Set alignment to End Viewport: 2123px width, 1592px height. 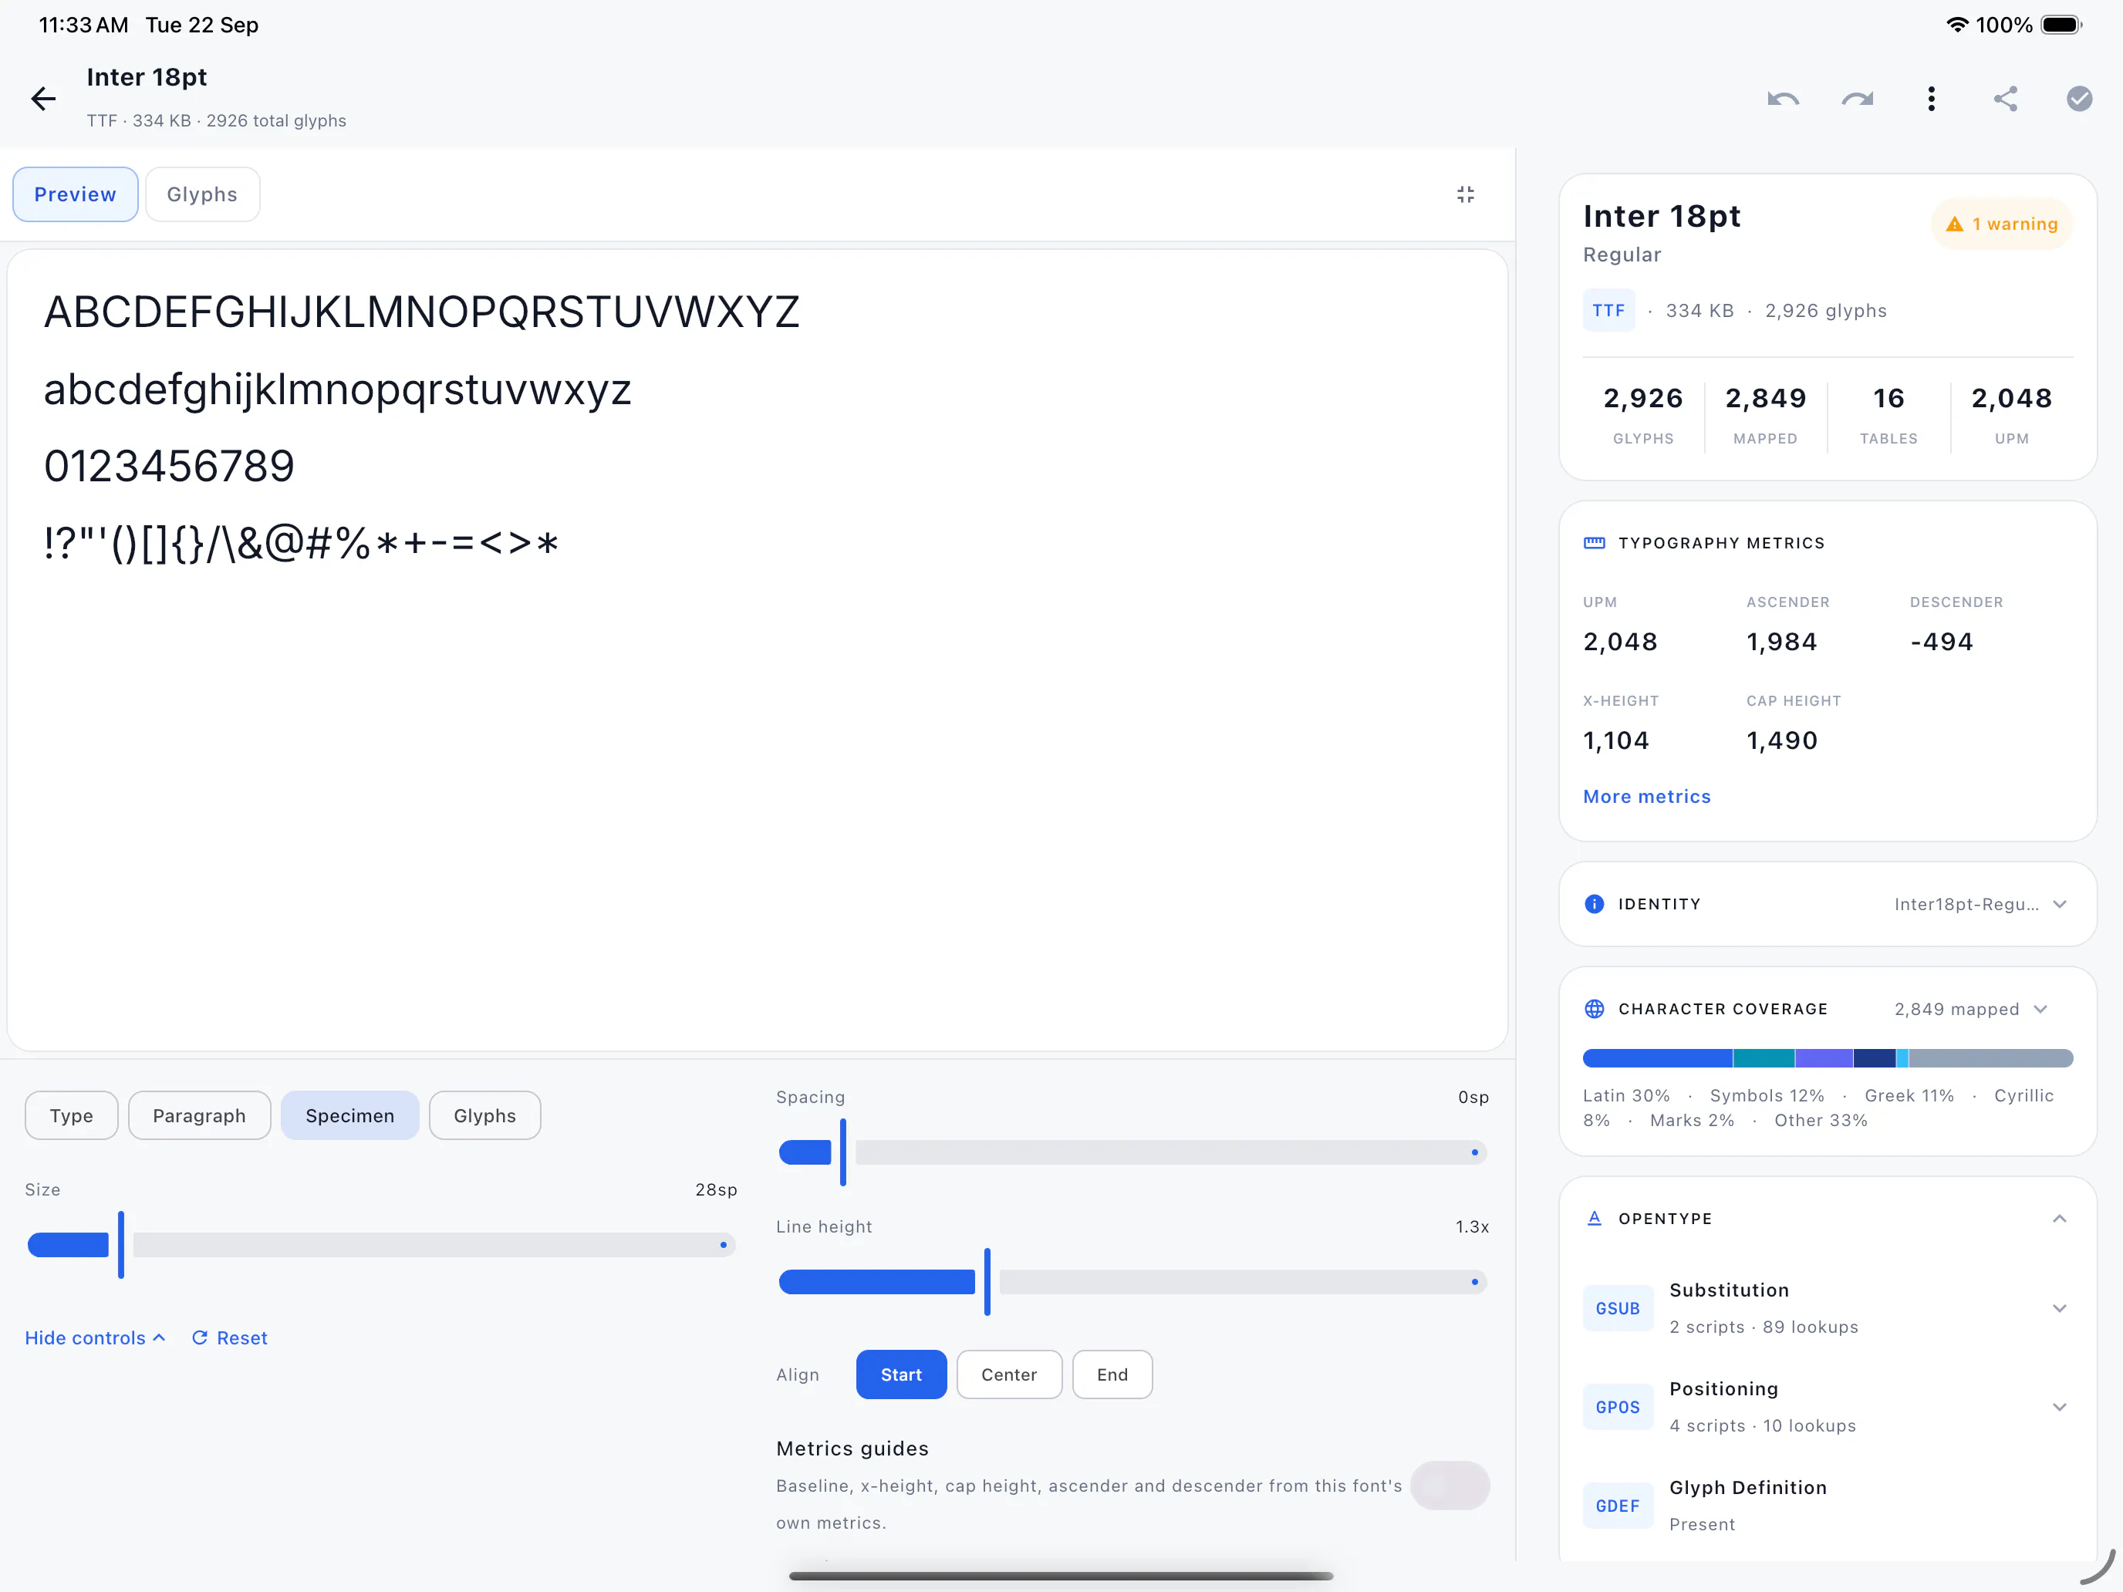[x=1112, y=1374]
